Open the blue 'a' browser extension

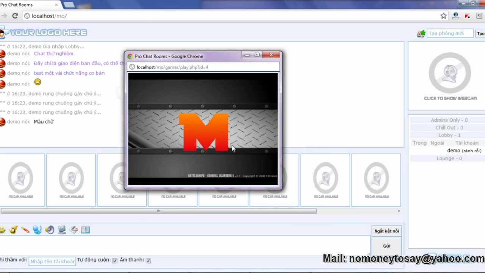pyautogui.click(x=456, y=16)
